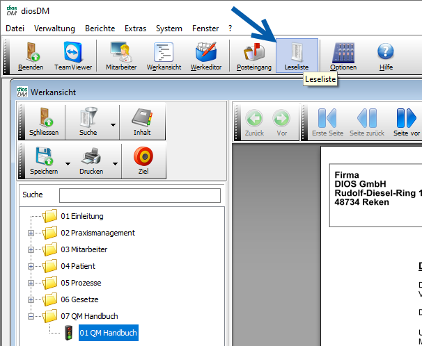The height and width of the screenshot is (346, 422).
Task: Click into the Suche text field
Action: click(139, 195)
